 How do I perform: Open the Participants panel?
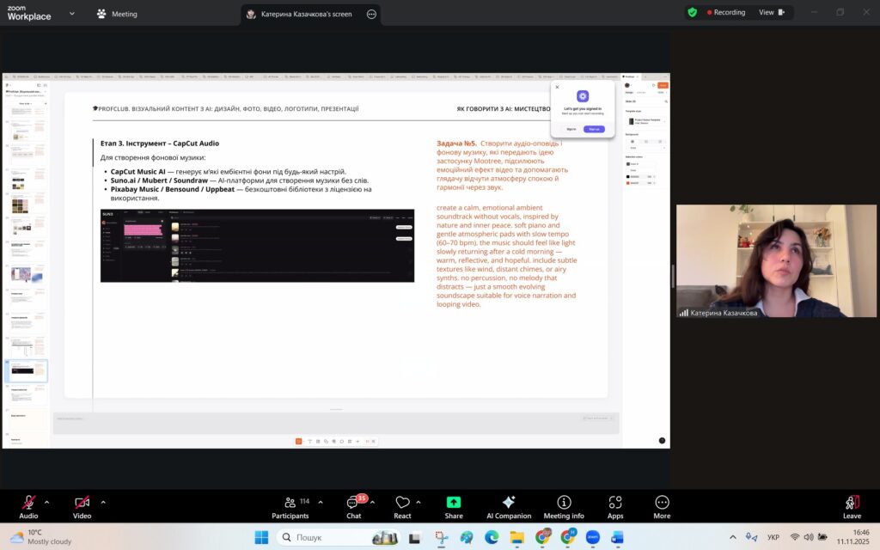(x=290, y=503)
